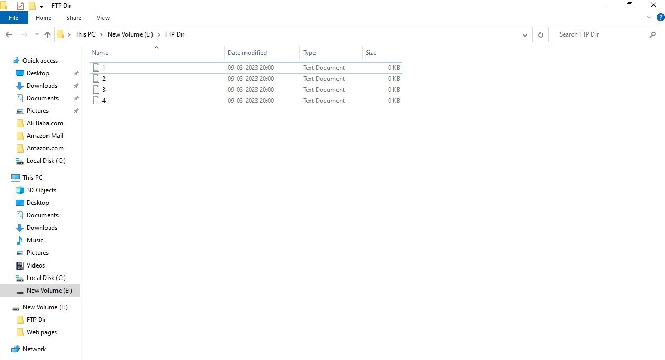Unpin Desktop via its pin icon

76,73
